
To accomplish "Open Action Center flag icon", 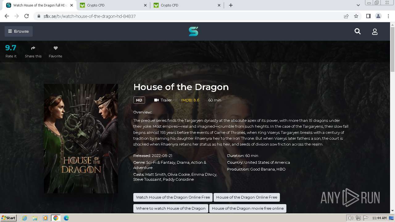I will (x=365, y=218).
